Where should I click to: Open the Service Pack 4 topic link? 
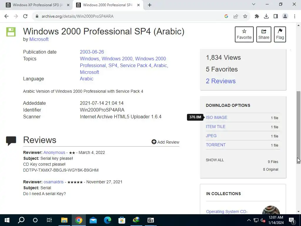pyautogui.click(x=136, y=65)
